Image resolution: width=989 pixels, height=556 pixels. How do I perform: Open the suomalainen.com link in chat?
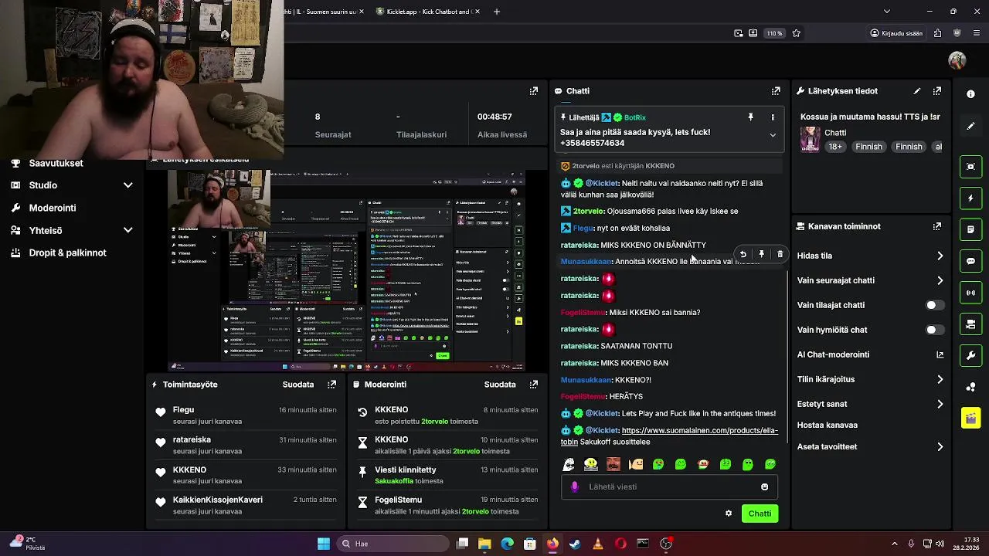coord(699,430)
